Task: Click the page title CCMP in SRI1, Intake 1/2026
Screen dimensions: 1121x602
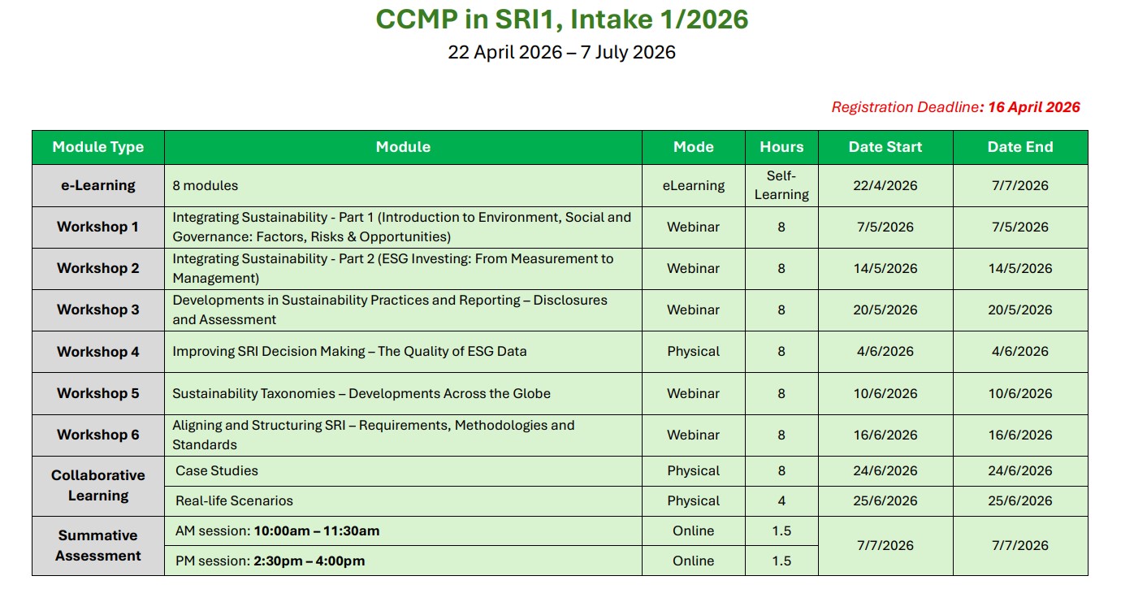Action: click(561, 19)
